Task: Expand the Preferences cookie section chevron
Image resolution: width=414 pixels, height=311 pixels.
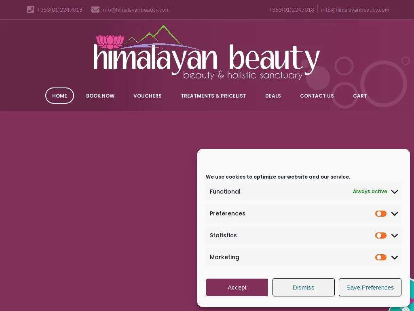Action: pyautogui.click(x=395, y=214)
